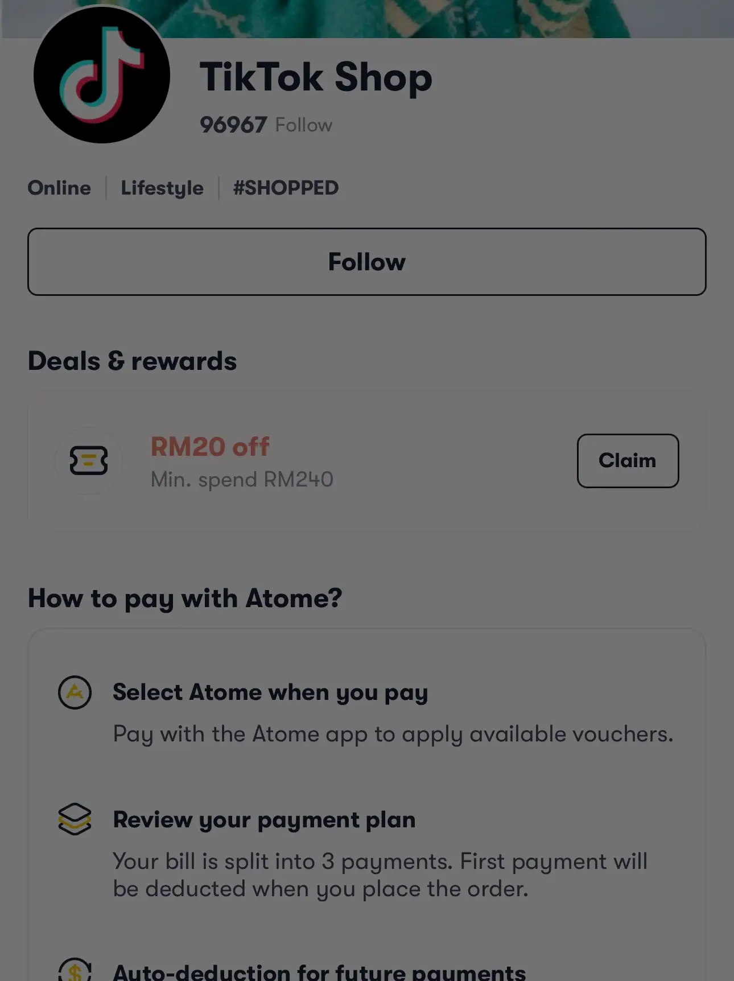Image resolution: width=734 pixels, height=981 pixels.
Task: Click the Atome logo circle icon
Action: 75,693
